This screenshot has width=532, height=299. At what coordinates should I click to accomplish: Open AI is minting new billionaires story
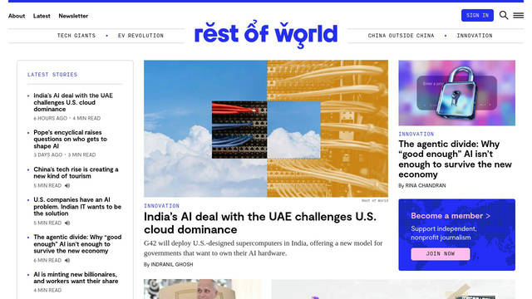tap(76, 277)
